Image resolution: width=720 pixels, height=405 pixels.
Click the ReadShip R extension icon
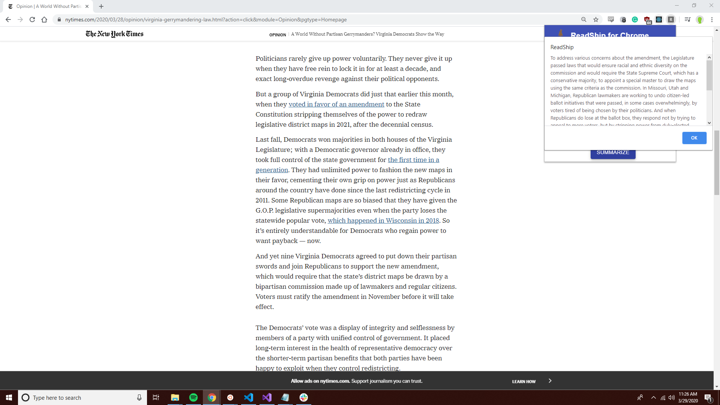pos(671,19)
